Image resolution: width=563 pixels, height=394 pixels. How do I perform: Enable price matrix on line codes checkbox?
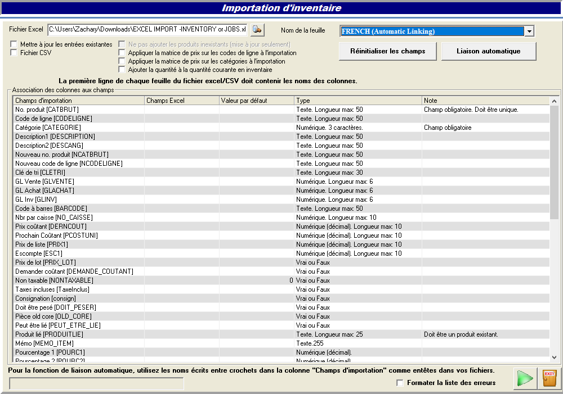point(122,53)
